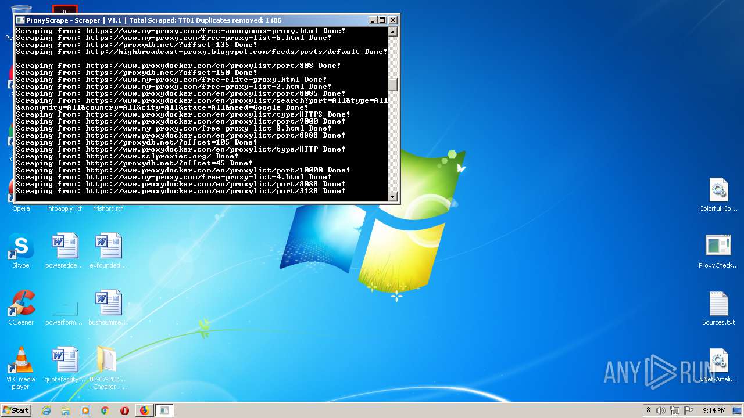Minimize the ProxyScrape console window

tap(373, 20)
